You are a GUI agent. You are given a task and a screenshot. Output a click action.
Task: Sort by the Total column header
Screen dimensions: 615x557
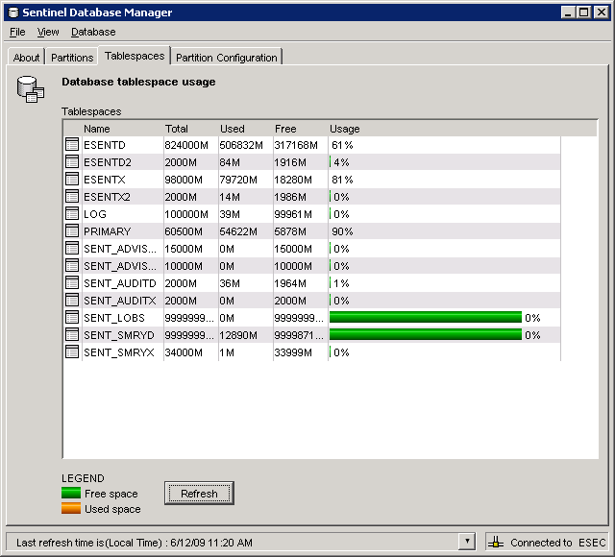tap(176, 129)
